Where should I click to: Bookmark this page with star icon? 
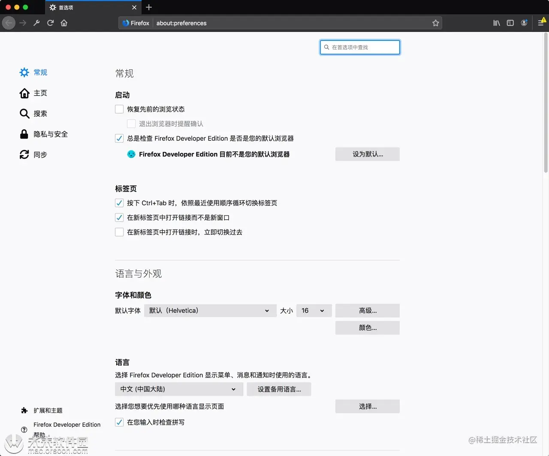[435, 23]
